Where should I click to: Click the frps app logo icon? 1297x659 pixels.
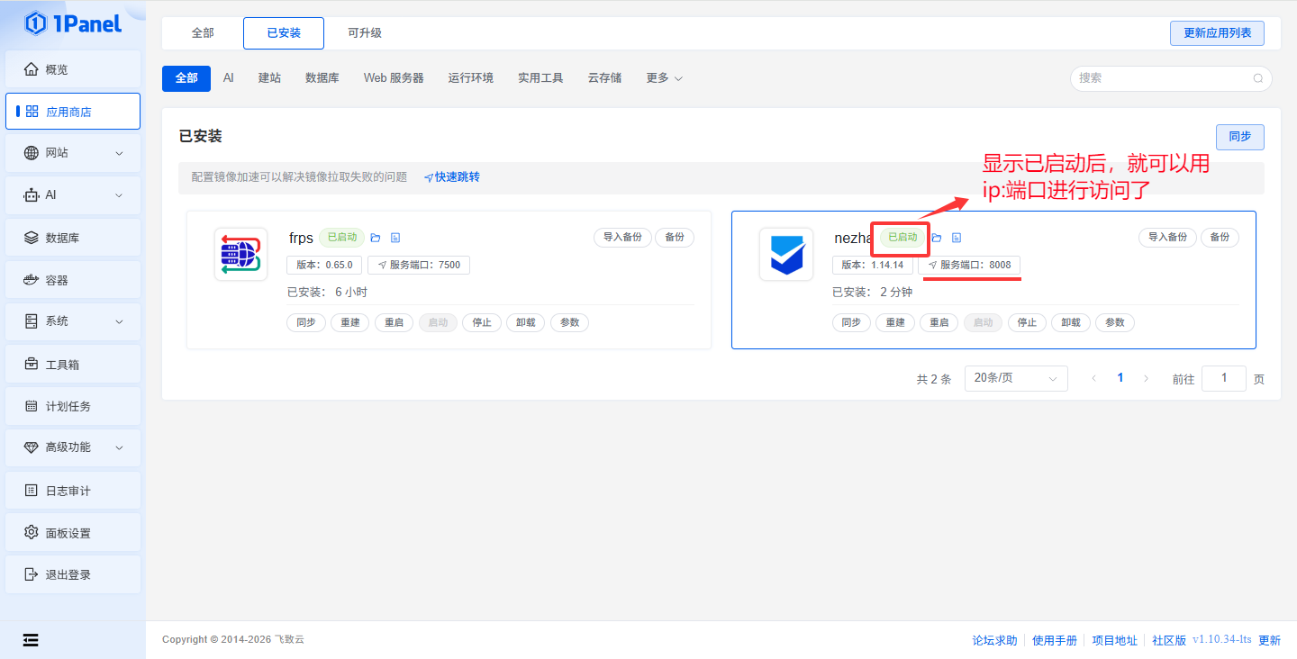(240, 254)
